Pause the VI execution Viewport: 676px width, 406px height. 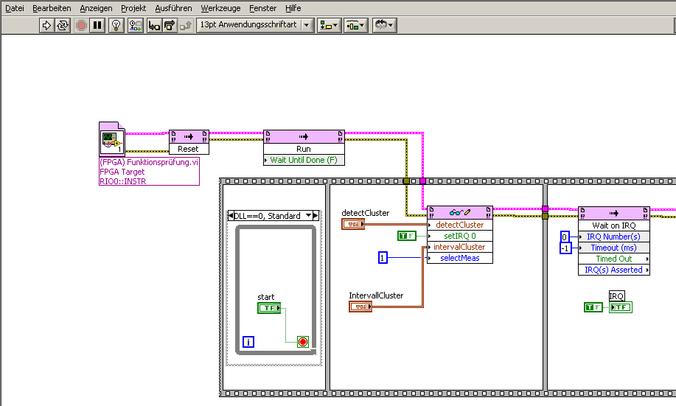tap(97, 25)
